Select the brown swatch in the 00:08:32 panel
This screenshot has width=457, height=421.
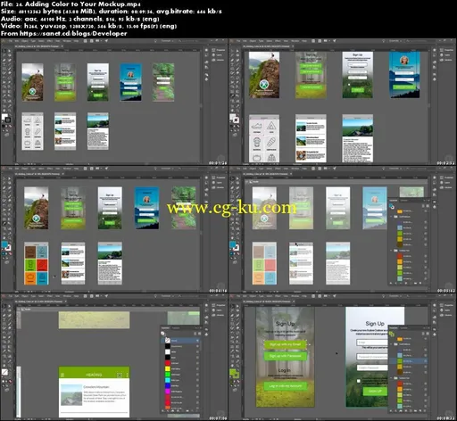400,372
